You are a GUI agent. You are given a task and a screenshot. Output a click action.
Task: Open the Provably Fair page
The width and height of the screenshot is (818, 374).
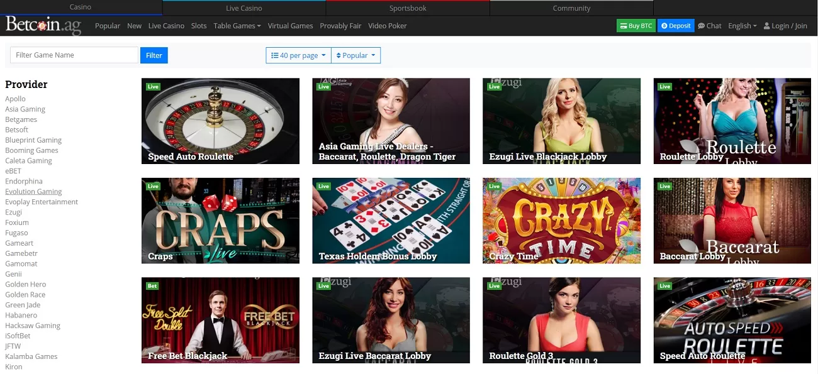point(340,26)
